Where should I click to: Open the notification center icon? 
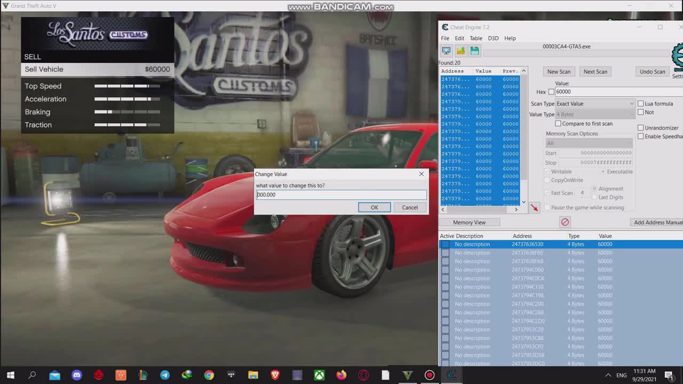(x=669, y=375)
